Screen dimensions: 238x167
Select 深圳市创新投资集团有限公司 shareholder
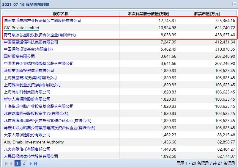click(29, 71)
